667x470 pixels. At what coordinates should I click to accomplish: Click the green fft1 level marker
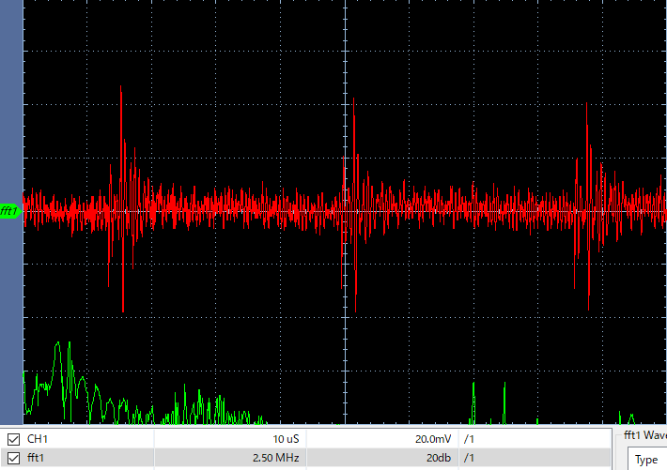10,211
